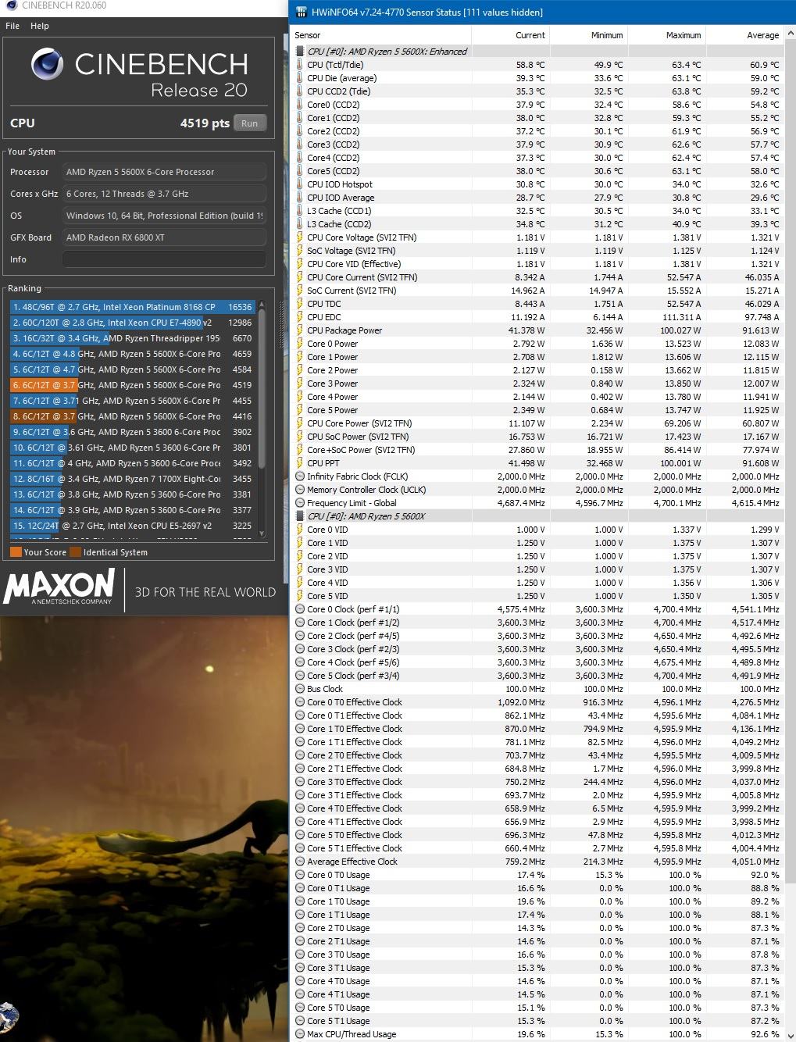Viewport: 796px width, 1042px height.
Task: Select ranking entry 2 Intel Xeon E7-4890 v2
Action: [x=132, y=323]
